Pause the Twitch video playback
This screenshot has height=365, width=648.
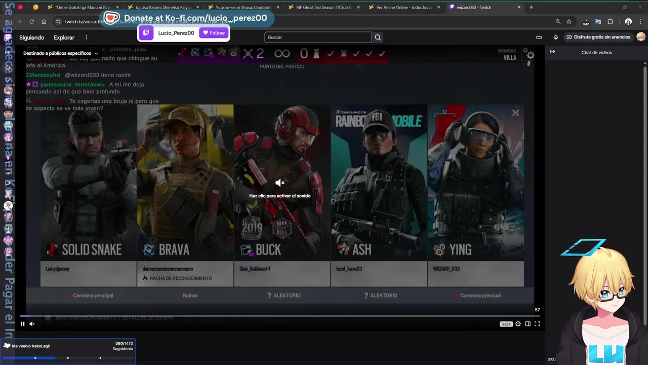[x=22, y=323]
